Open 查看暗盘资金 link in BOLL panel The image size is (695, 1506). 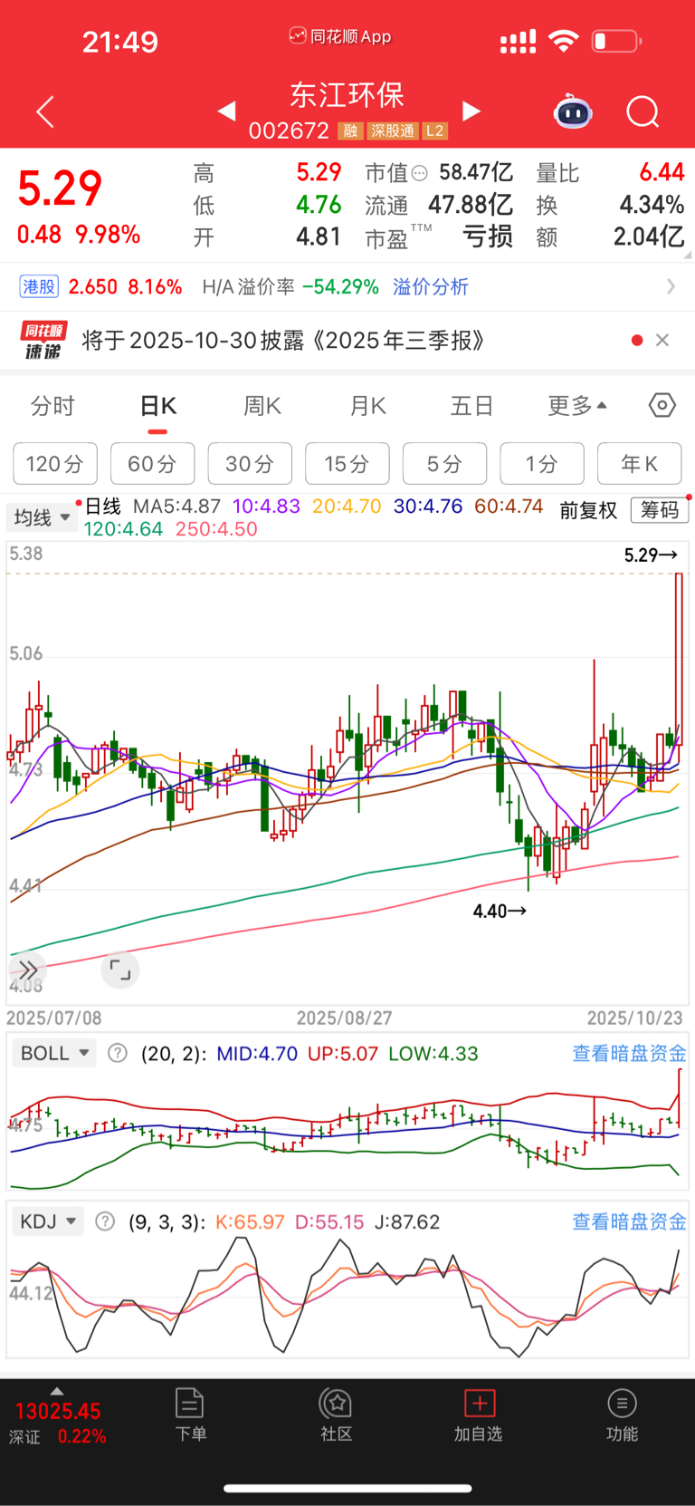point(629,1053)
